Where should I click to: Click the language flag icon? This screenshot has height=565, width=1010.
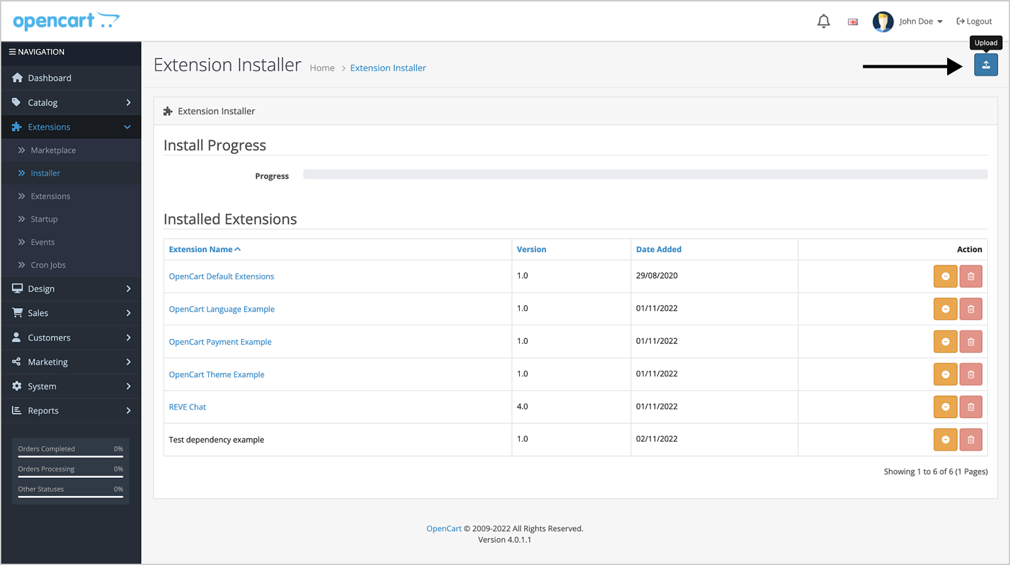(x=852, y=22)
